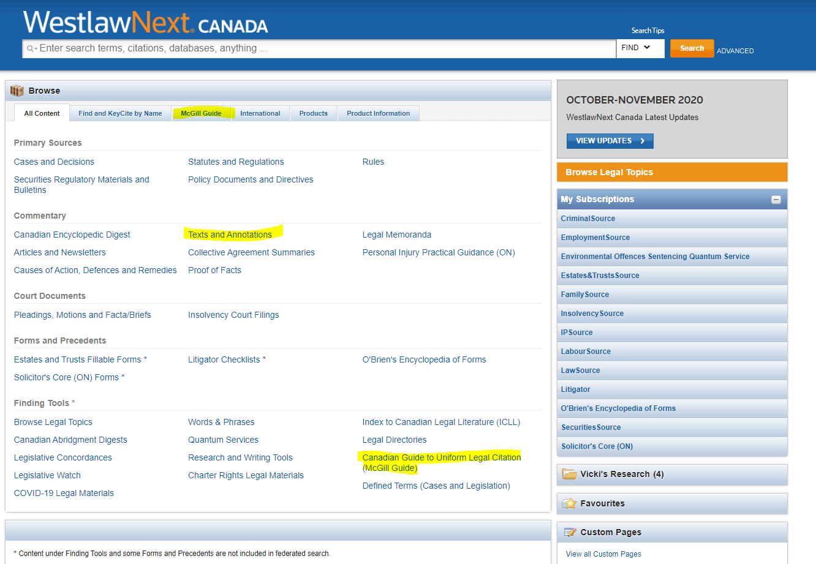Image resolution: width=816 pixels, height=564 pixels.
Task: Click the Custom Pages icon
Action: coord(571,532)
